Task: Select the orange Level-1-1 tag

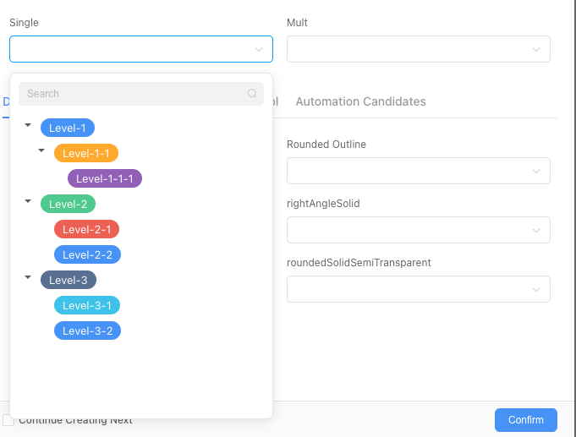Action: tap(86, 153)
